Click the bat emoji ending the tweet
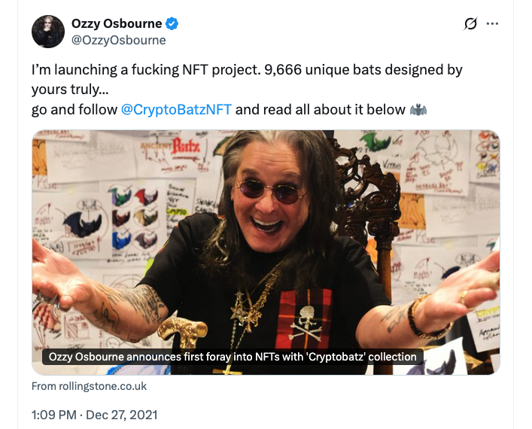 point(418,110)
